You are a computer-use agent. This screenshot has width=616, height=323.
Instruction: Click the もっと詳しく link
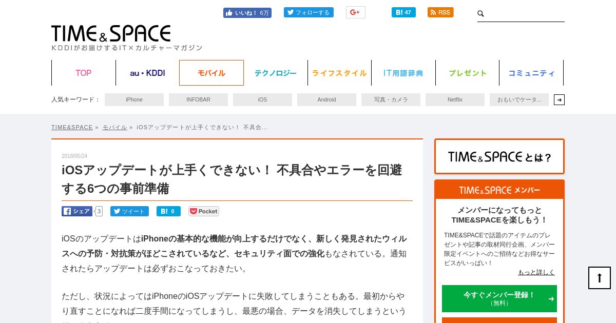coord(536,272)
